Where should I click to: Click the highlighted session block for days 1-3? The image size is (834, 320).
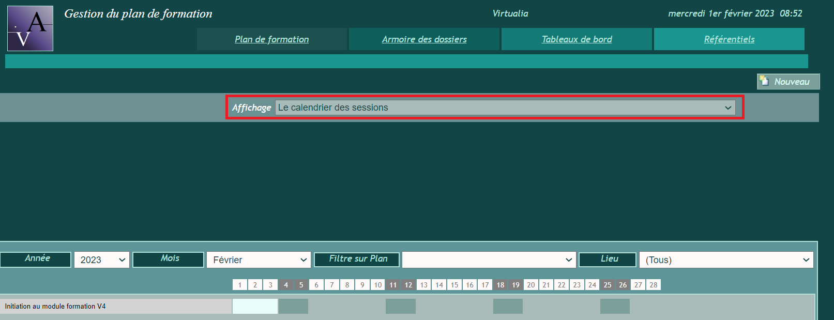pos(255,307)
